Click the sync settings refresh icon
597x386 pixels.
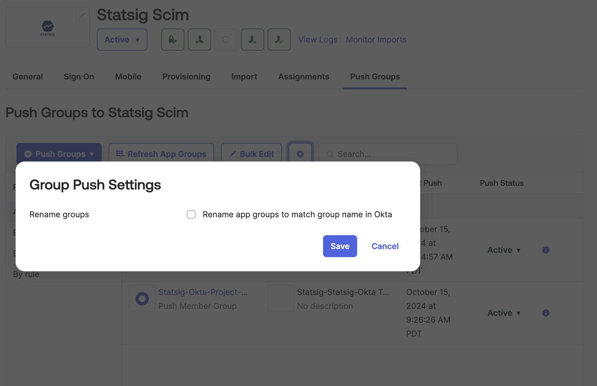(x=226, y=40)
